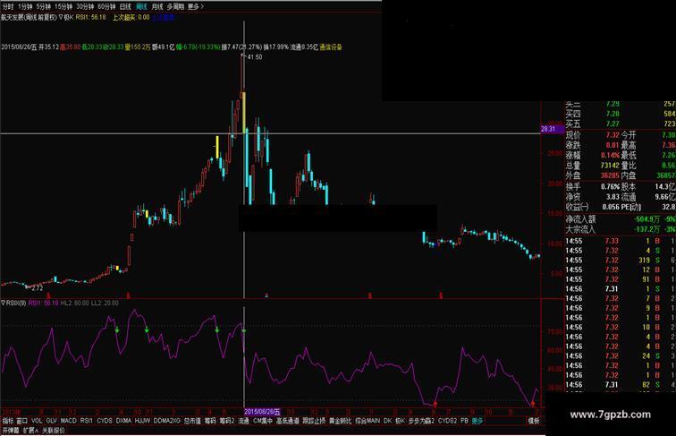This screenshot has width=676, height=436.
Task: Open the 更多 indicator list in bottom bar
Action: click(477, 421)
